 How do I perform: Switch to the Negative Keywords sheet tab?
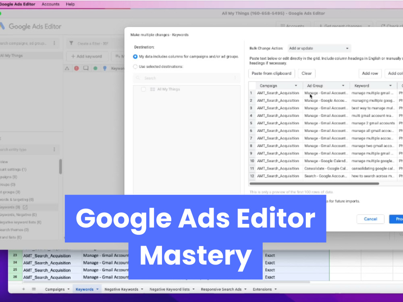121,289
